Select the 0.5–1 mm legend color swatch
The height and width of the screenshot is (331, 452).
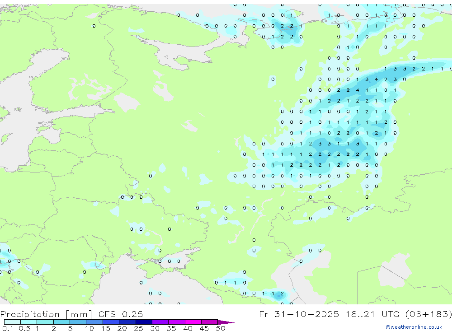point(29,322)
